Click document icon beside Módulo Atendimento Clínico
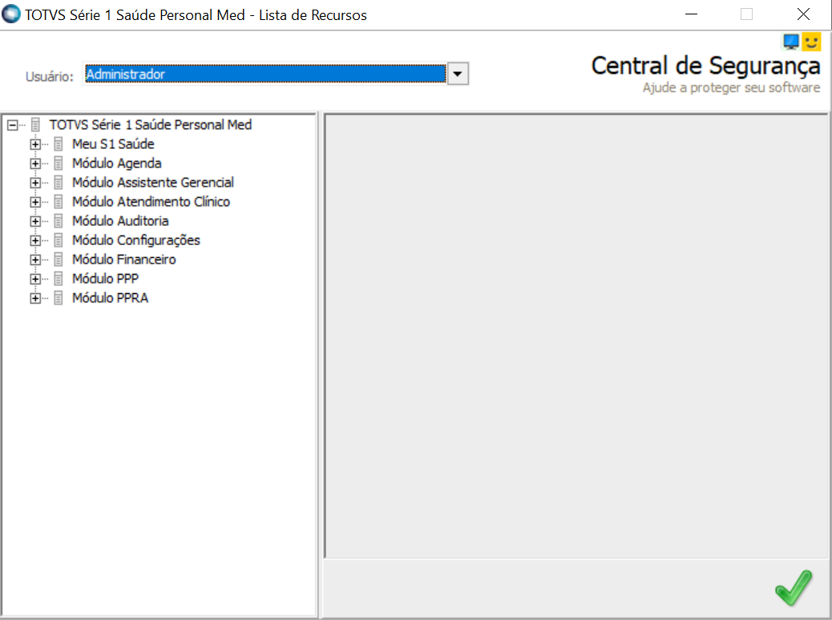This screenshot has height=620, width=832. coord(59,202)
